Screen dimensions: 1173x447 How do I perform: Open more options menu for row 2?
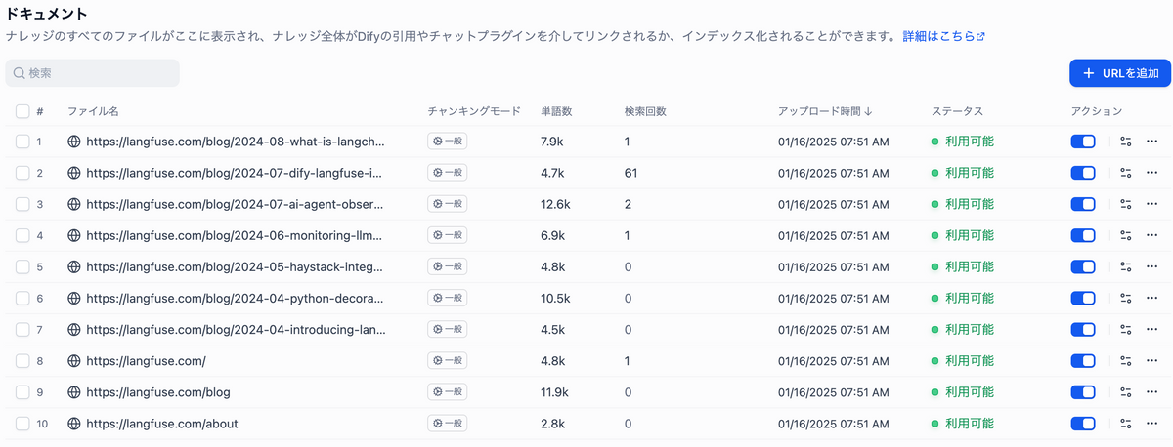coord(1151,173)
